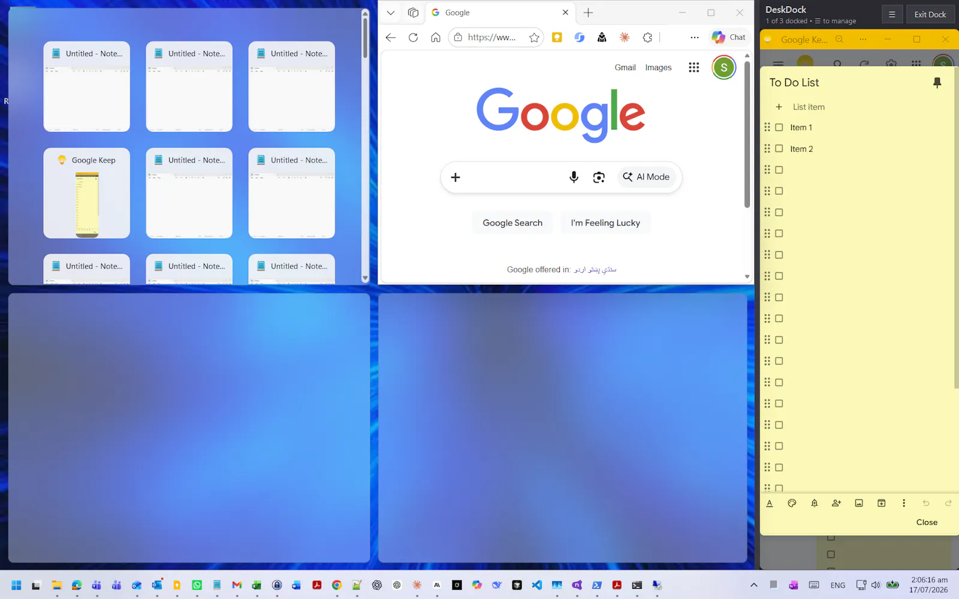Close the To Do List note
The width and height of the screenshot is (959, 599).
click(x=927, y=522)
